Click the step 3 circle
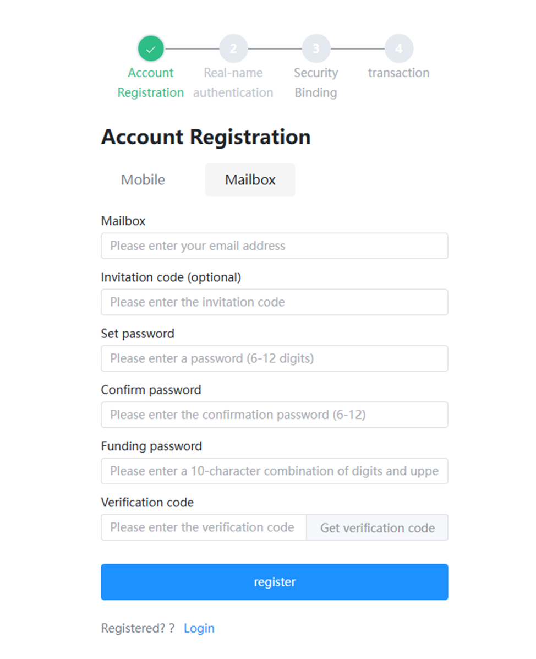The height and width of the screenshot is (659, 536). [x=316, y=49]
